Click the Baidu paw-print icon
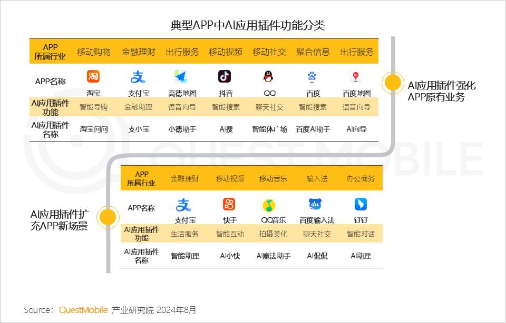The width and height of the screenshot is (506, 323). (312, 76)
